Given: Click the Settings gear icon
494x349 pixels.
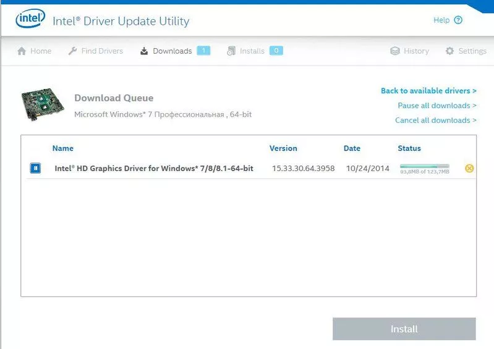Looking at the screenshot, I should pos(449,51).
